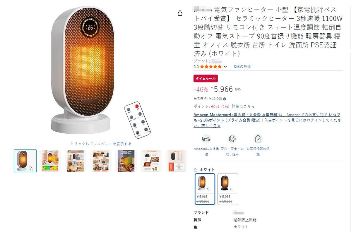
Task: Click the safety and security badge icon
Action: click(x=232, y=139)
